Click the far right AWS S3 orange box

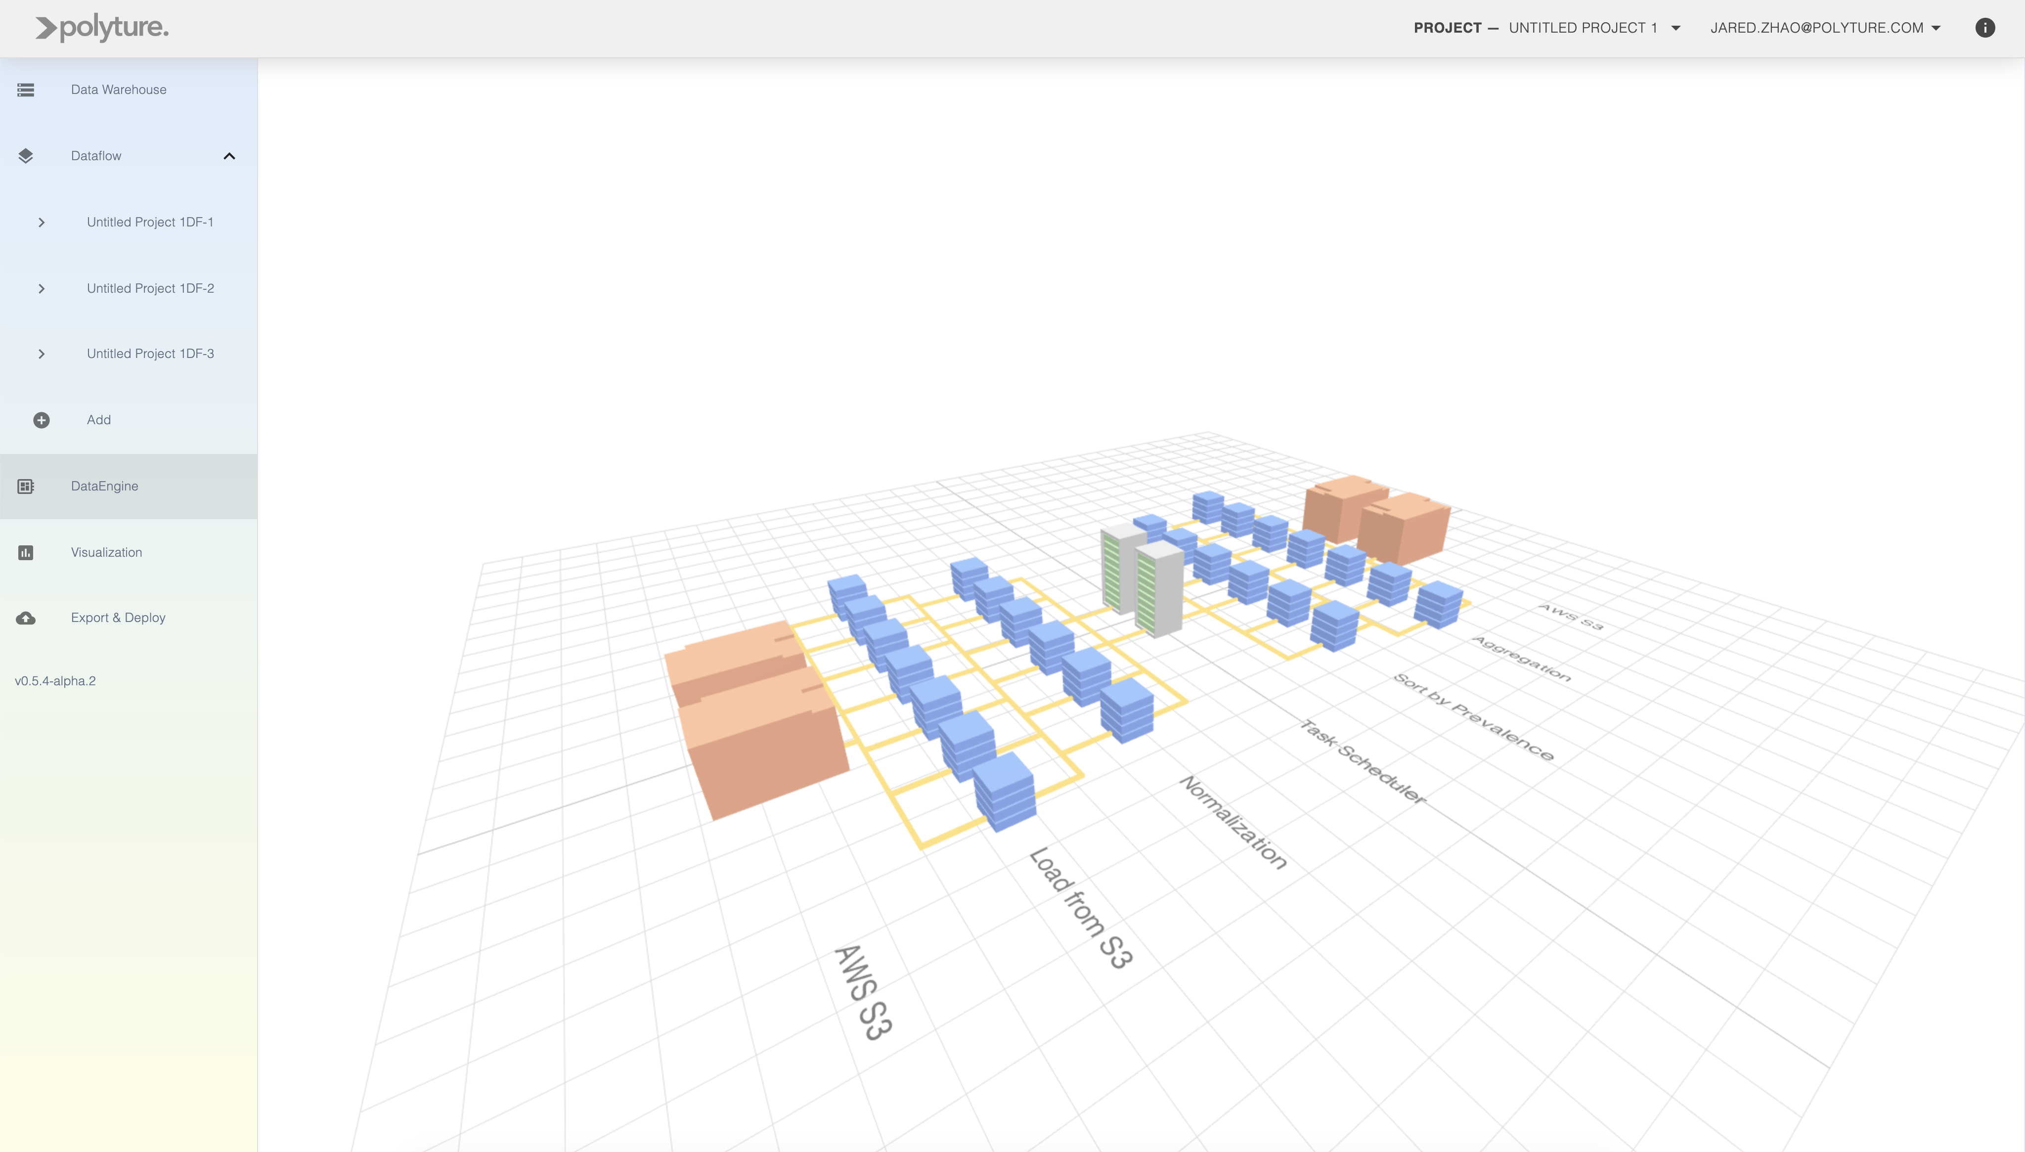click(1406, 529)
